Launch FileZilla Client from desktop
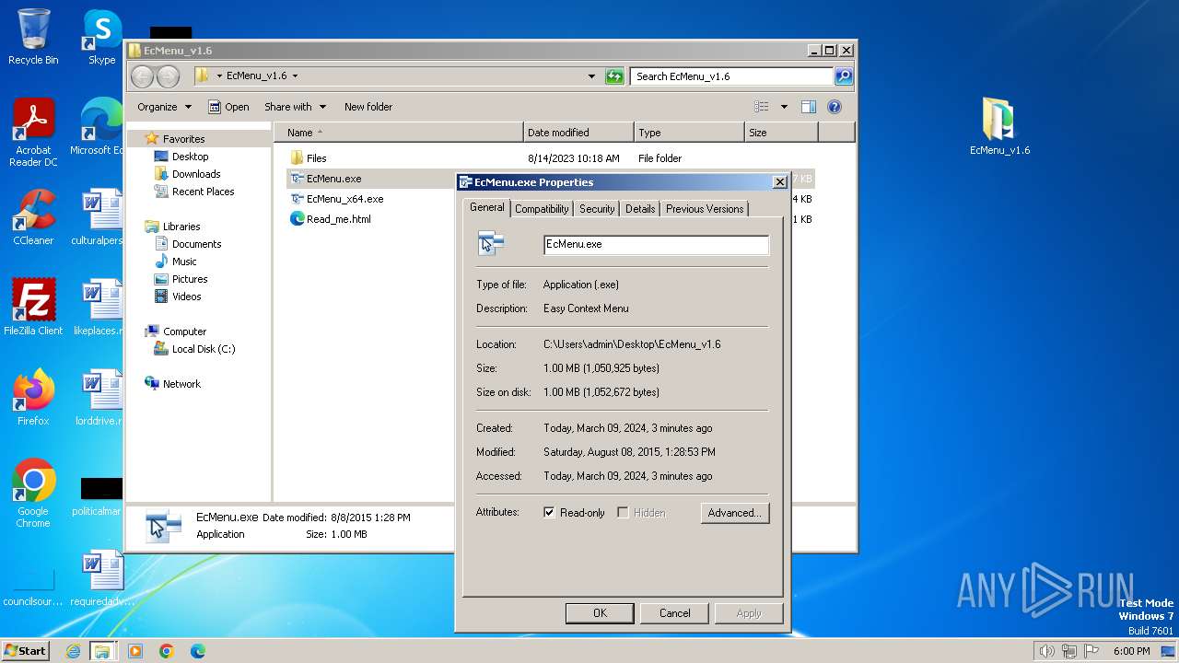Viewport: 1179px width, 663px height. 33,307
